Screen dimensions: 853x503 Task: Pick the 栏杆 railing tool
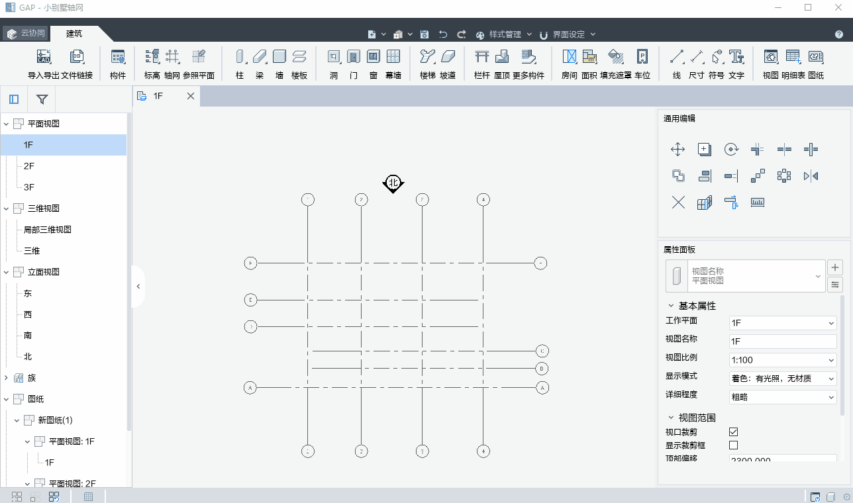[482, 64]
